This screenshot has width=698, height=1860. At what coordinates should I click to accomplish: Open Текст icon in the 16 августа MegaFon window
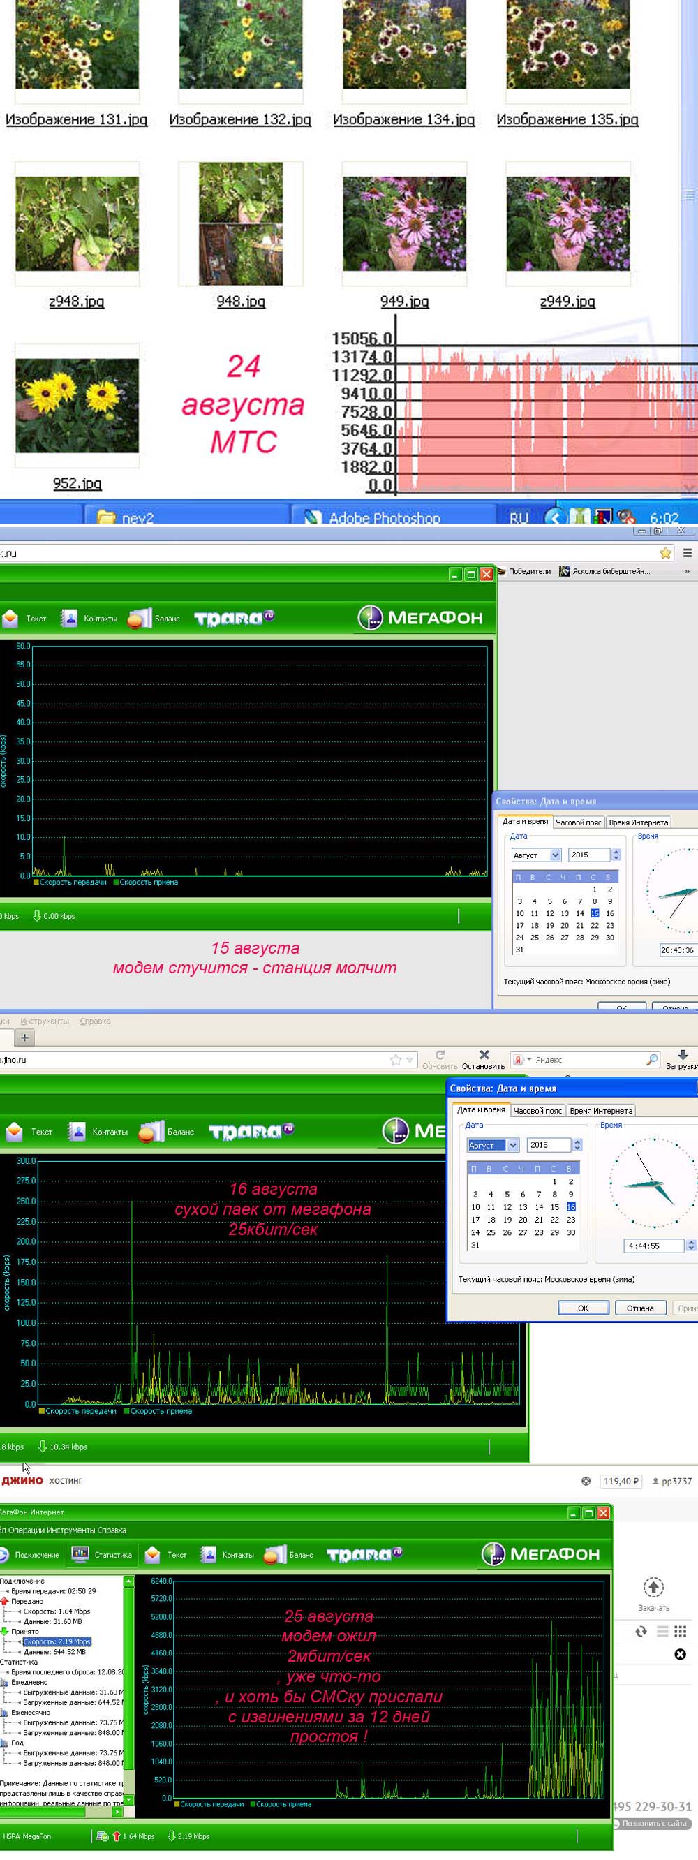pos(15,1132)
